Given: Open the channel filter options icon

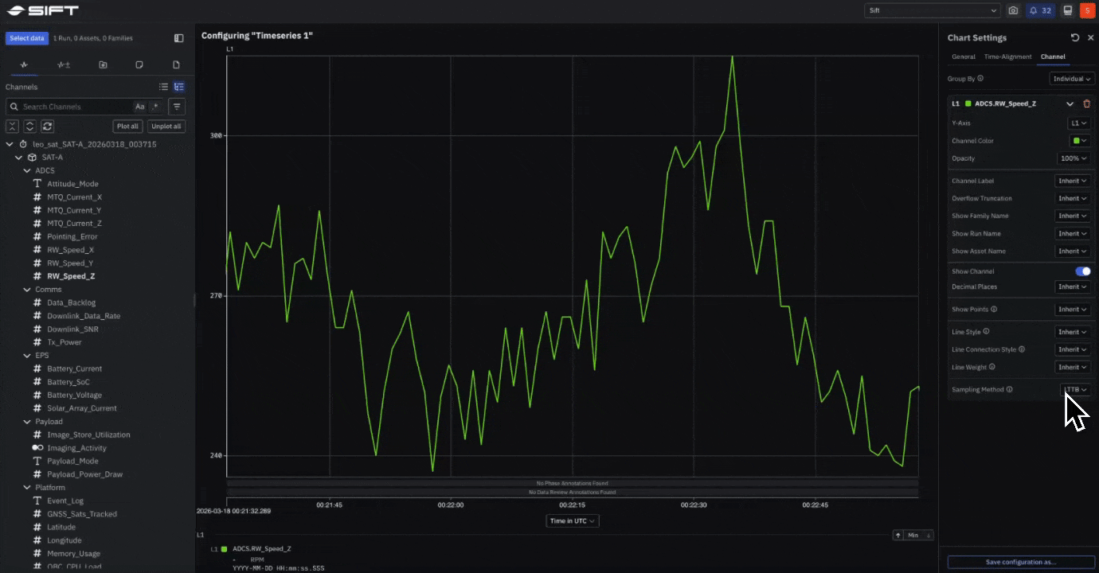Looking at the screenshot, I should coord(177,106).
